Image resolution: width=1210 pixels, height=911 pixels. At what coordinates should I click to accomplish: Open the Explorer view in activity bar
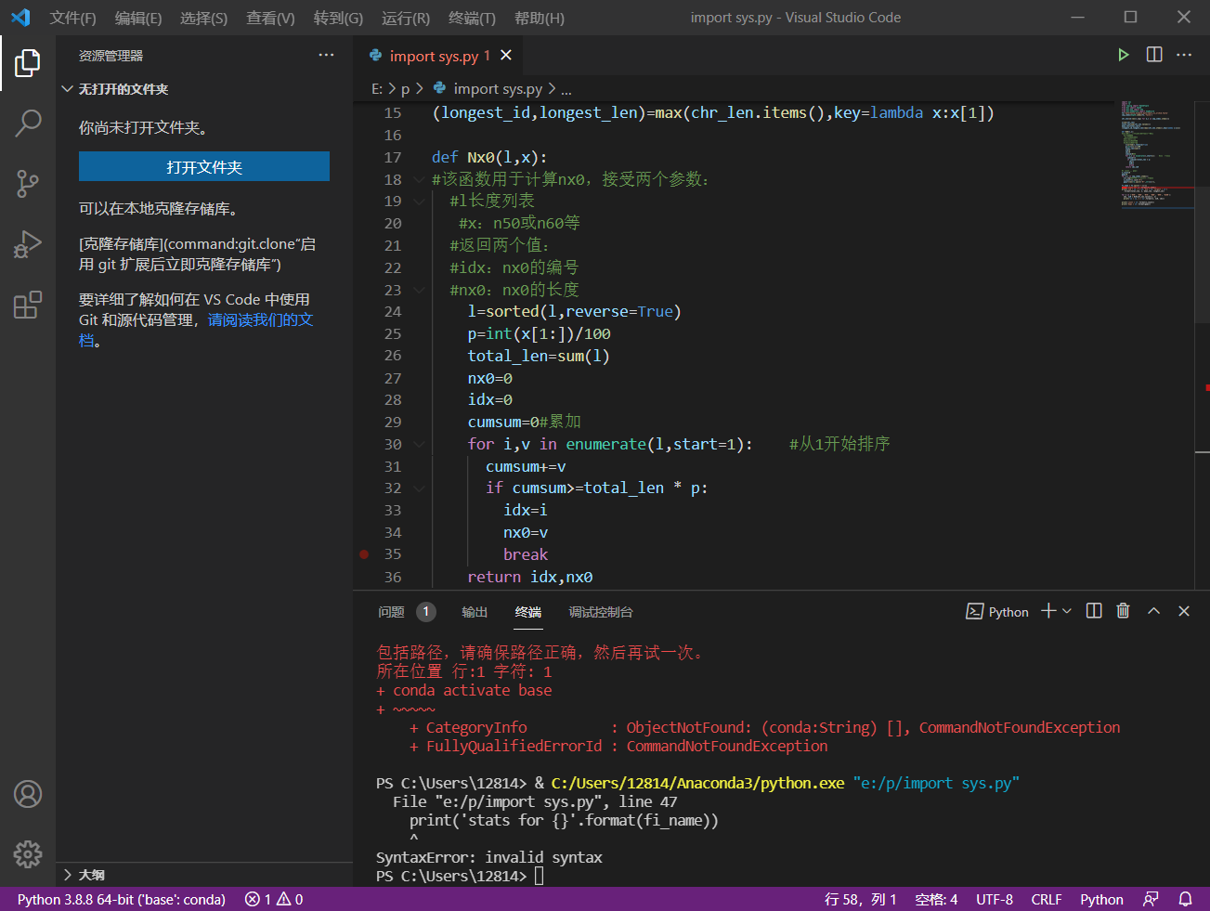pyautogui.click(x=28, y=63)
